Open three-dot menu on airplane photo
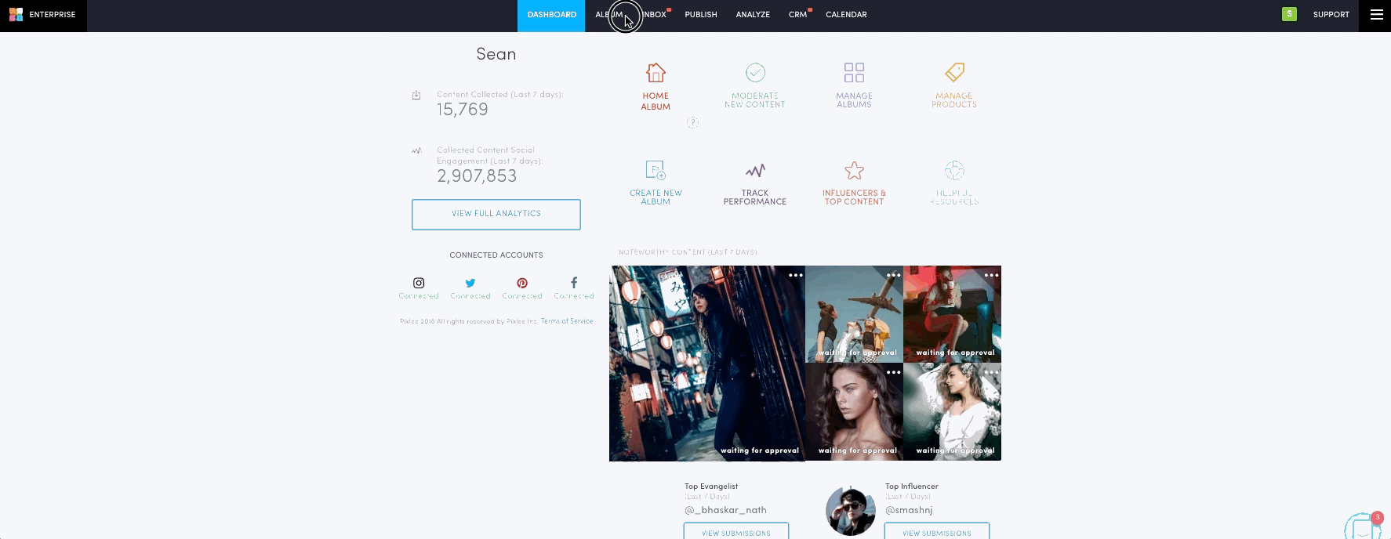The width and height of the screenshot is (1391, 539). pos(893,275)
